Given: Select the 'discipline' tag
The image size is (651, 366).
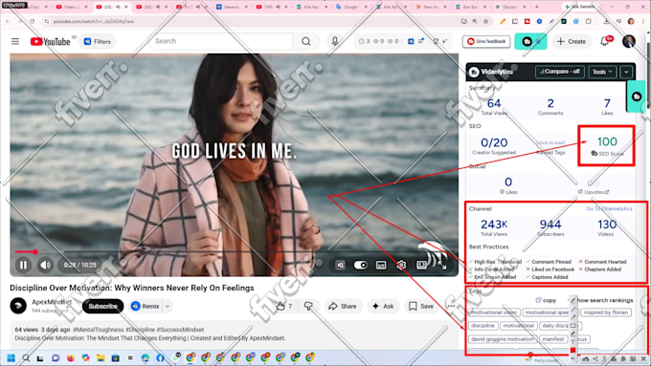Looking at the screenshot, I should pos(483,326).
